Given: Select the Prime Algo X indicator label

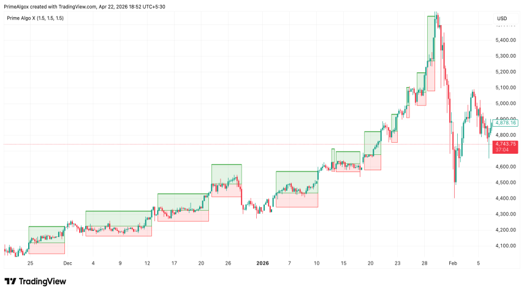Looking at the screenshot, I should tap(35, 18).
